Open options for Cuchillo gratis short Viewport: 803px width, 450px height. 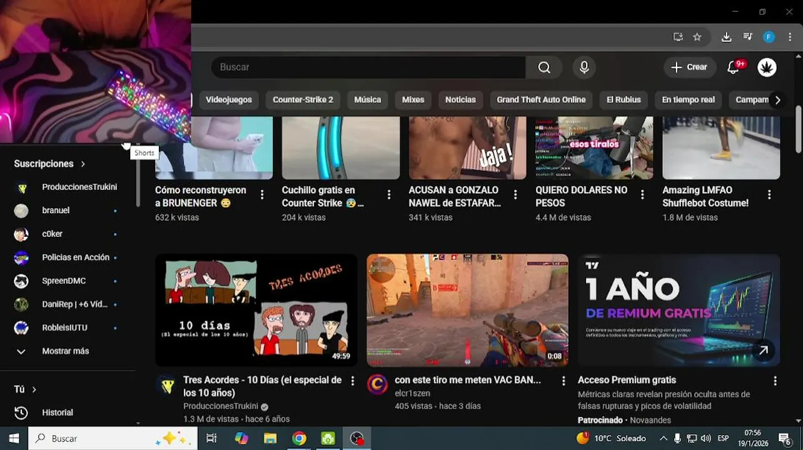[389, 195]
